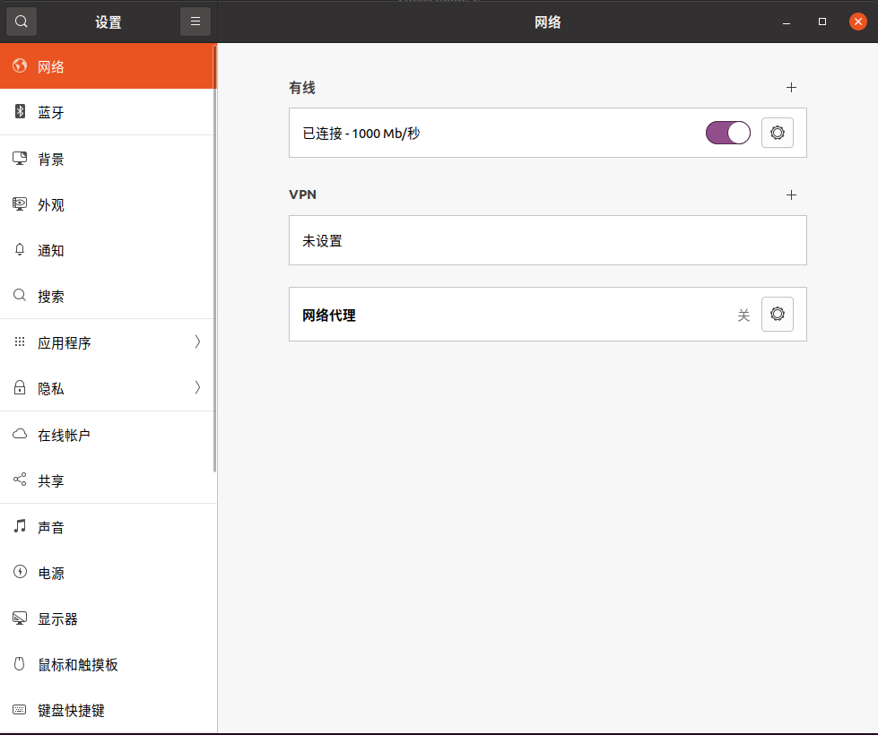The image size is (878, 735).
Task: Select the 外观 (Appearance) settings icon
Action: pyautogui.click(x=19, y=204)
